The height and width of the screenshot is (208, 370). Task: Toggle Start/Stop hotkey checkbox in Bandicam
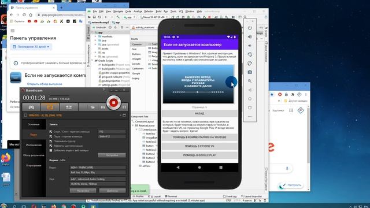tap(51, 132)
